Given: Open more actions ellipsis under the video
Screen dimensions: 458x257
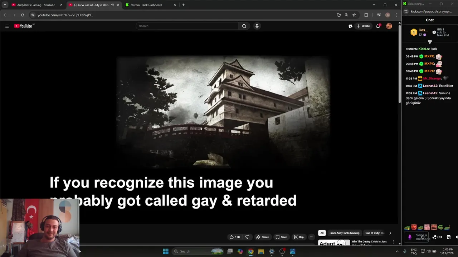Looking at the screenshot, I should point(311,237).
